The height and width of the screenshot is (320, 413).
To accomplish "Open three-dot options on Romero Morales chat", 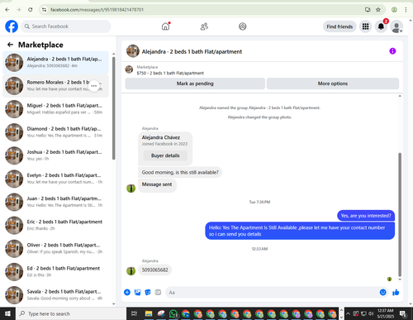I will tap(94, 86).
